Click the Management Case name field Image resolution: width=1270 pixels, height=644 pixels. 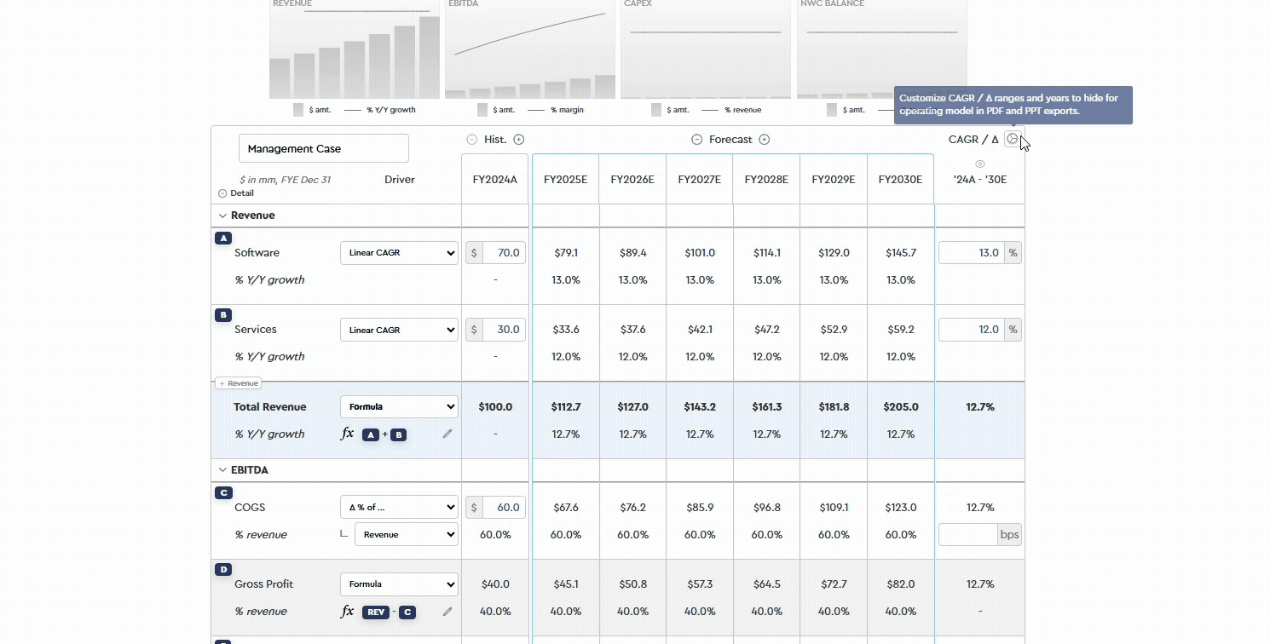click(x=323, y=147)
